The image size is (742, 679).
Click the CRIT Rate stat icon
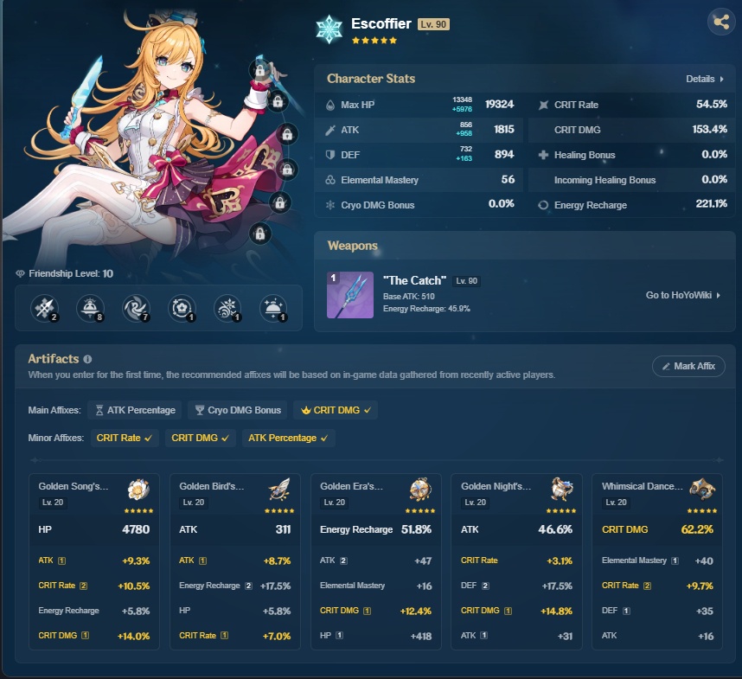(543, 105)
